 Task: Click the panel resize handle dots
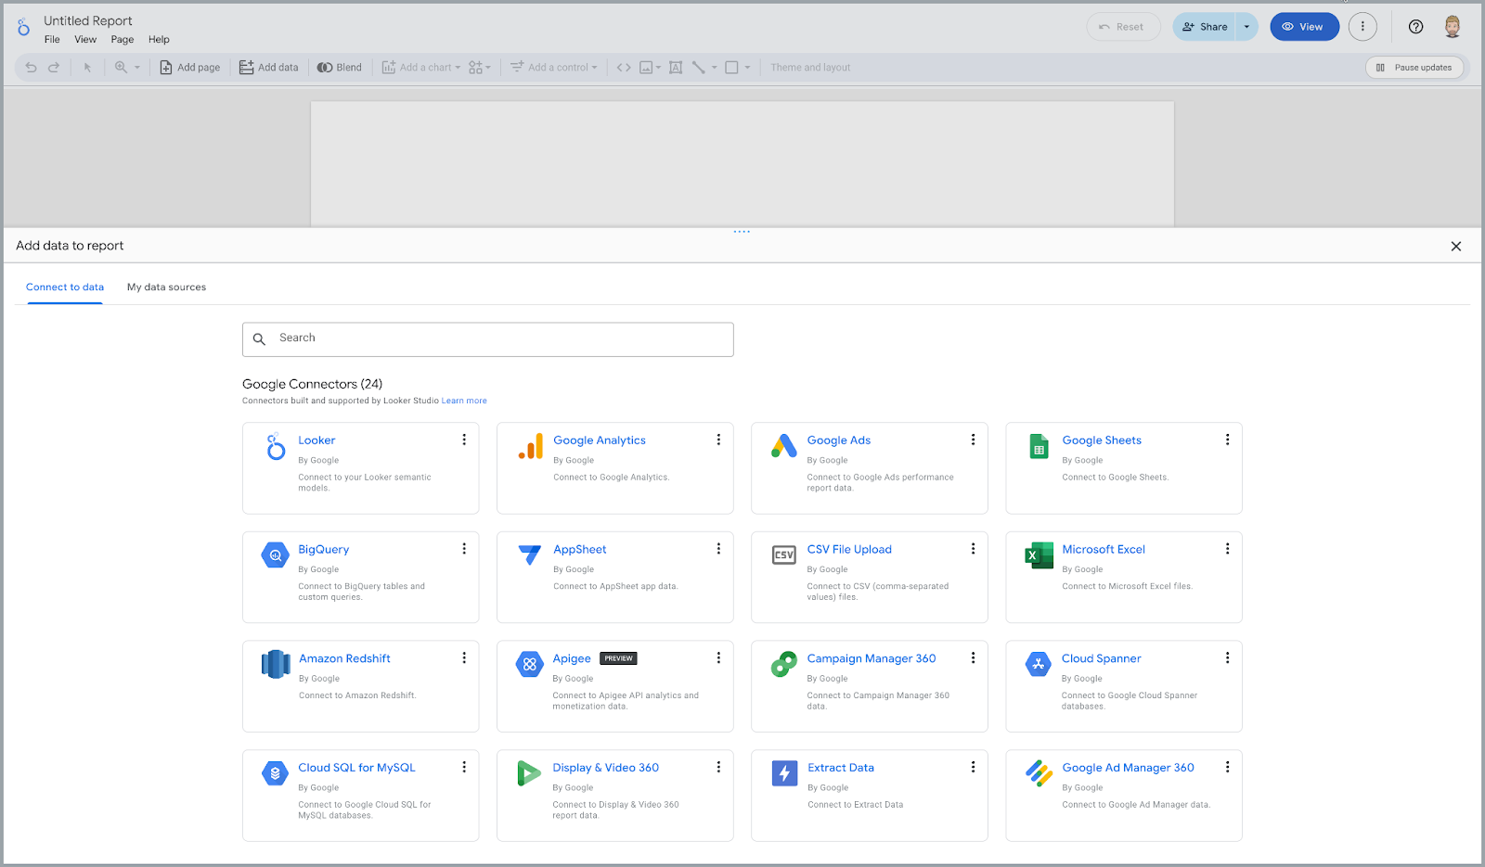742,232
